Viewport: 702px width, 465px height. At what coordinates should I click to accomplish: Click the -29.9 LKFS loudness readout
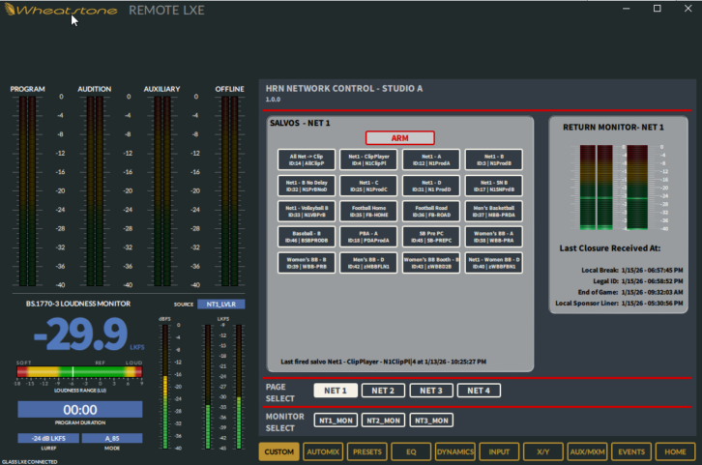tap(81, 334)
